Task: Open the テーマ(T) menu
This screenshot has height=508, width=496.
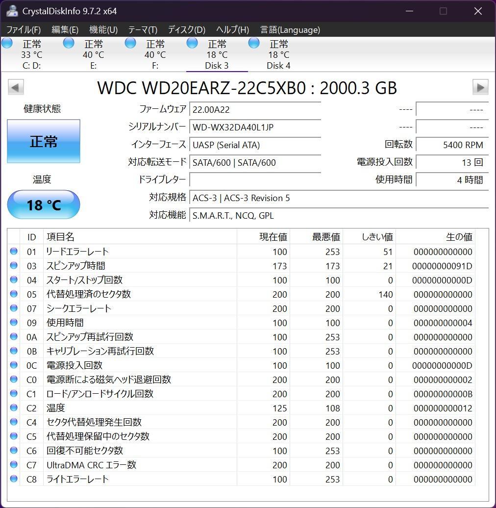Action: point(143,30)
